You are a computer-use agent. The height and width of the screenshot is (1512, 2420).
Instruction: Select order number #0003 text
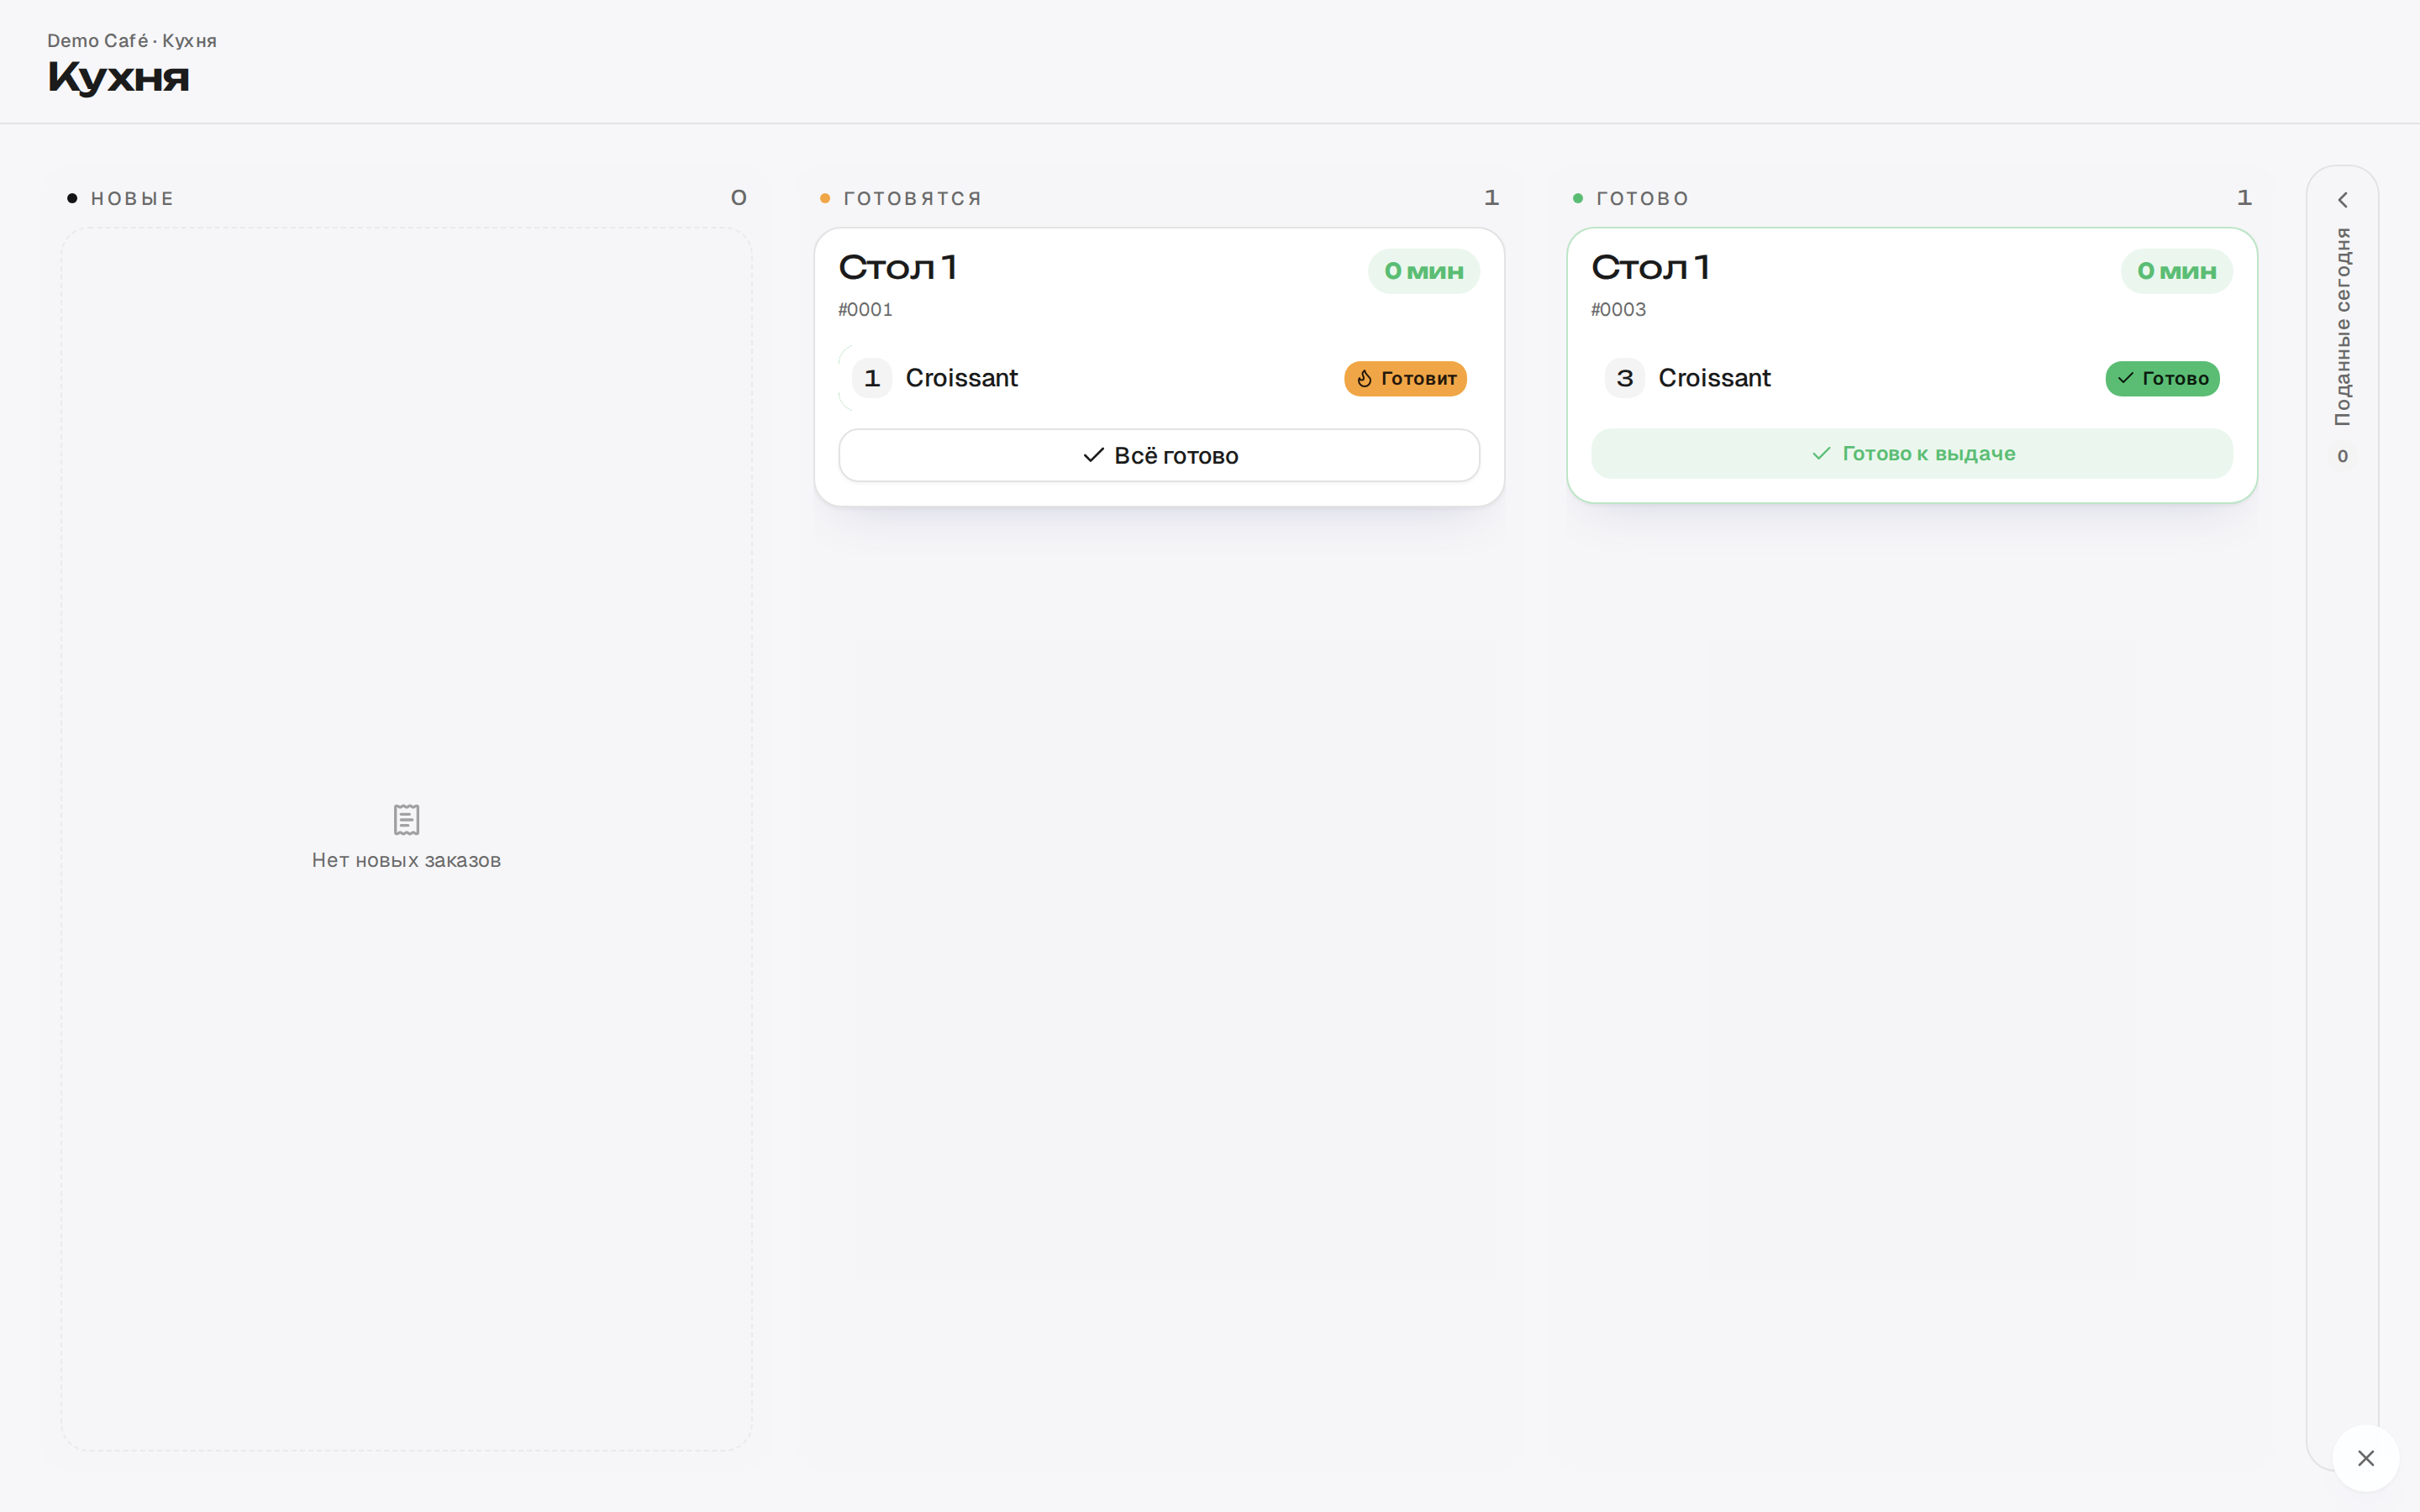pos(1618,310)
